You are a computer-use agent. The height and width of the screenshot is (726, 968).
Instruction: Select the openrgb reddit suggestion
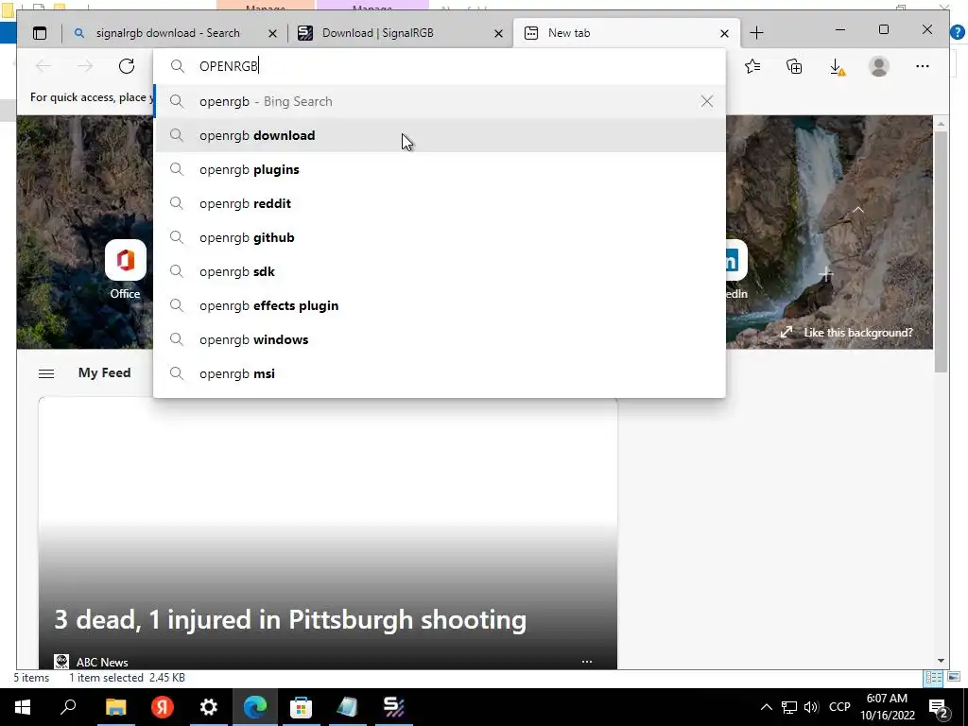click(440, 203)
